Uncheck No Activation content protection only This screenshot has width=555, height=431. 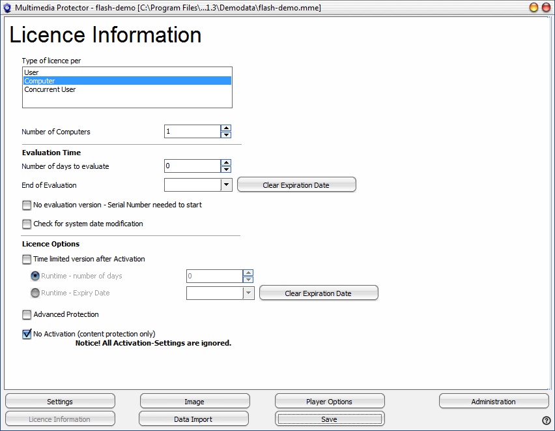point(27,334)
